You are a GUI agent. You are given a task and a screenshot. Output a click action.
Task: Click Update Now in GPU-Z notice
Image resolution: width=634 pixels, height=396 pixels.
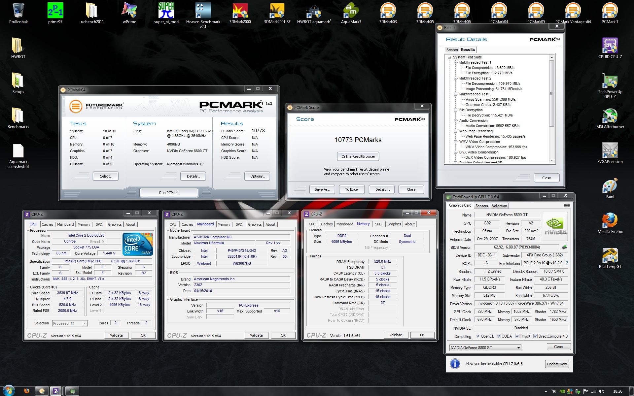(557, 364)
